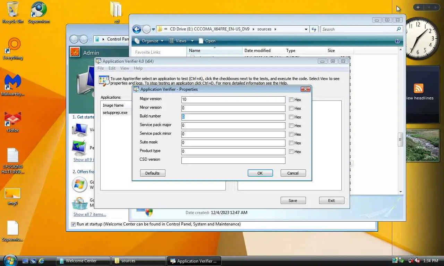Click the Application Verifier header icon
Viewport: 444px width, 266px height.
(x=104, y=81)
